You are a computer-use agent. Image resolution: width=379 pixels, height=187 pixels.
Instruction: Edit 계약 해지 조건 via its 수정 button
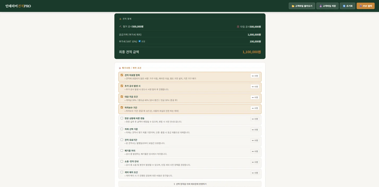pos(255,173)
